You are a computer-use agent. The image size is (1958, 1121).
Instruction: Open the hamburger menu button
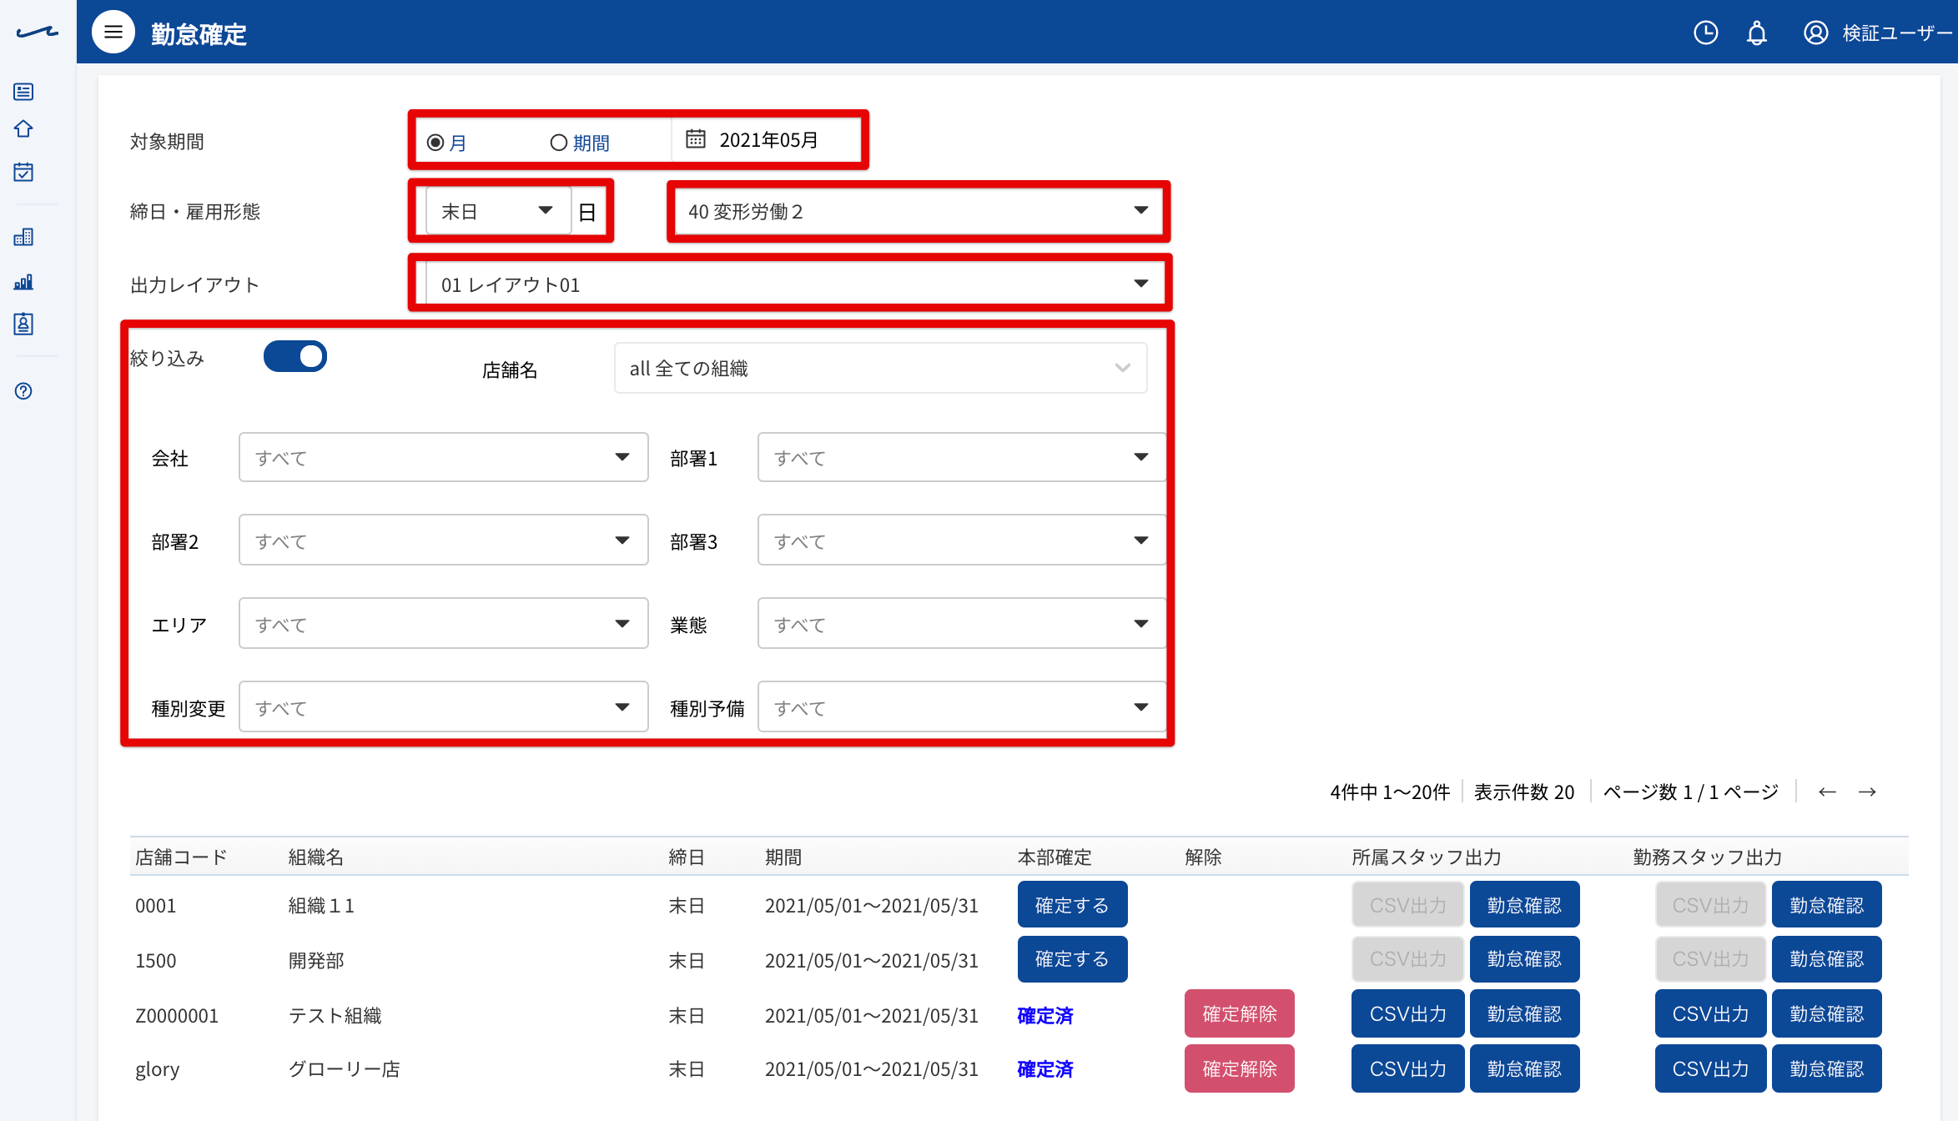[113, 33]
